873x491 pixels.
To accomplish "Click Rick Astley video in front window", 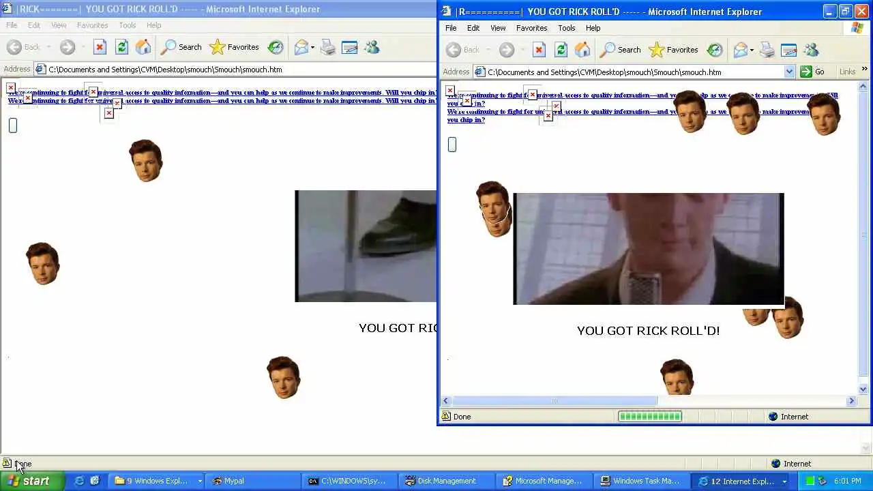I will (649, 248).
